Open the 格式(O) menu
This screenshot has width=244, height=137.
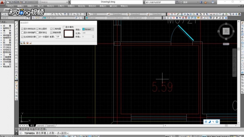pos(51,6)
